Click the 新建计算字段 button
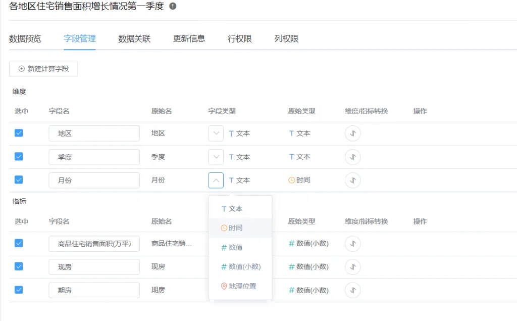517x321 pixels. (x=43, y=69)
